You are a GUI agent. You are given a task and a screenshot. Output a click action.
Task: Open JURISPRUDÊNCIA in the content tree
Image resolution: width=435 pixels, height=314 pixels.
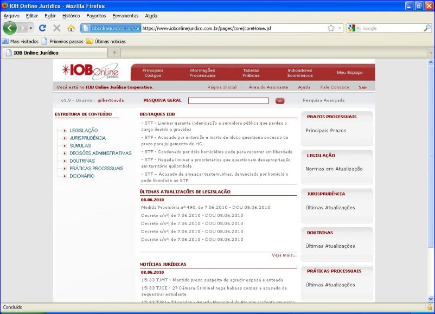tap(88, 138)
